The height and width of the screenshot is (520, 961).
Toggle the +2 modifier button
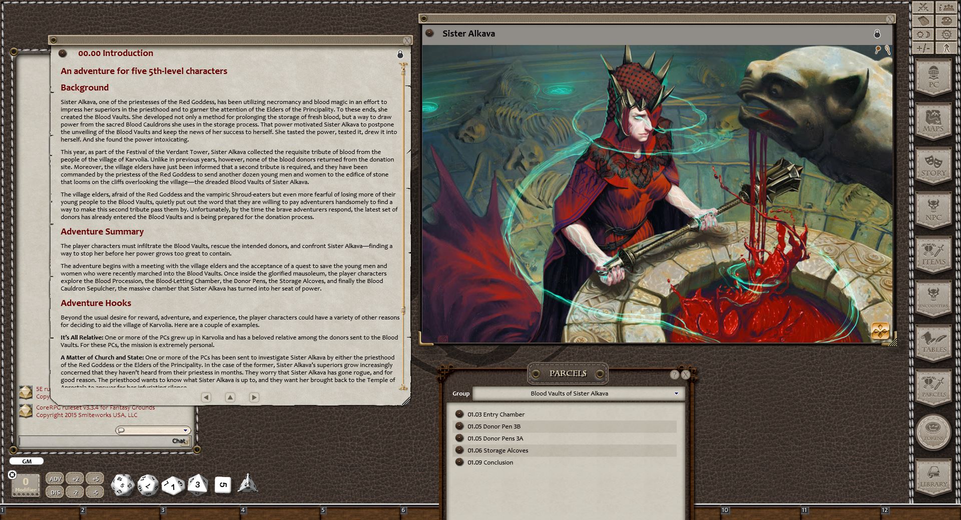(x=75, y=478)
